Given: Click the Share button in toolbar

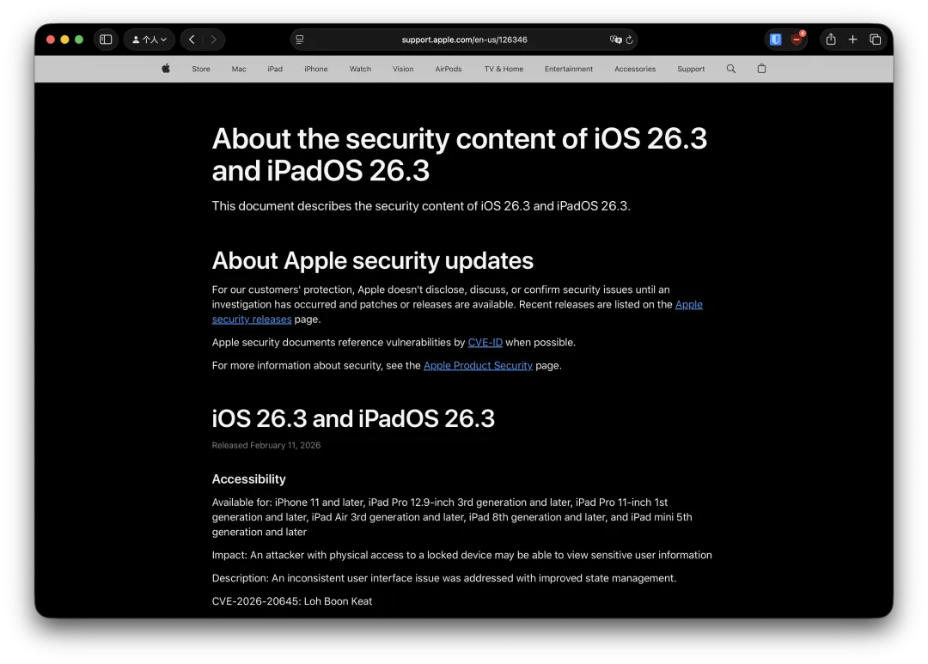Looking at the screenshot, I should pos(831,40).
